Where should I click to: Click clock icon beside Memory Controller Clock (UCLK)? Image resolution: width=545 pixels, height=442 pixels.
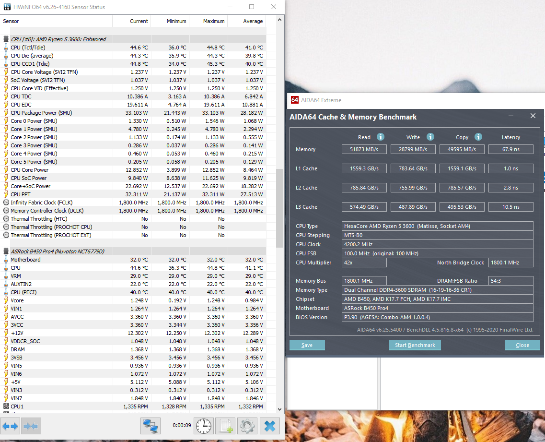(x=6, y=211)
